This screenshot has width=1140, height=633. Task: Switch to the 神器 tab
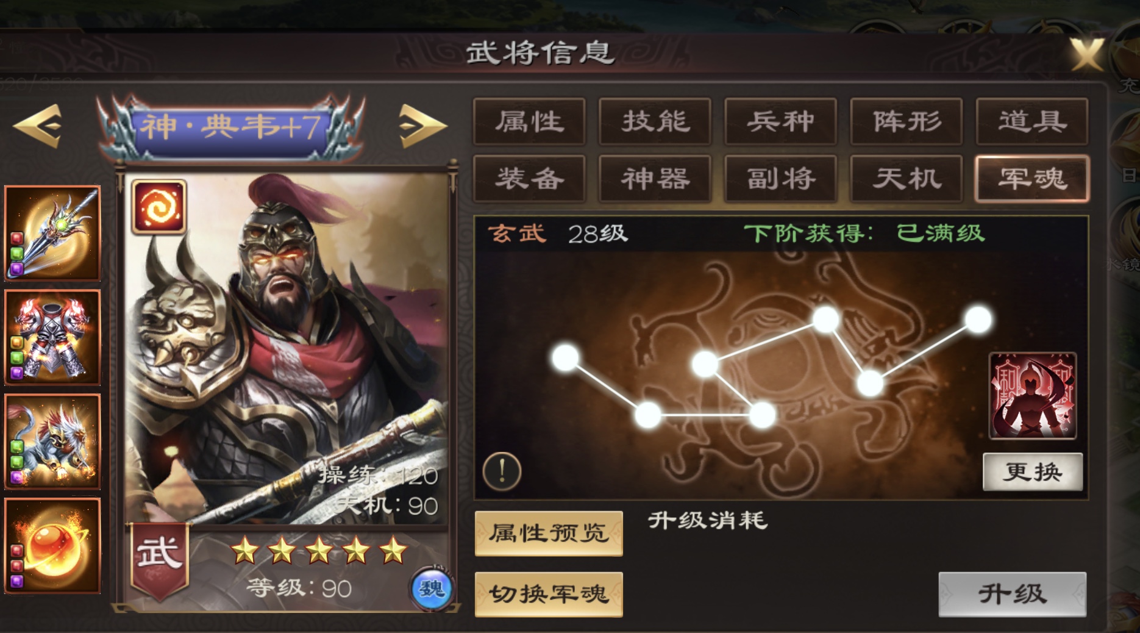click(x=655, y=179)
